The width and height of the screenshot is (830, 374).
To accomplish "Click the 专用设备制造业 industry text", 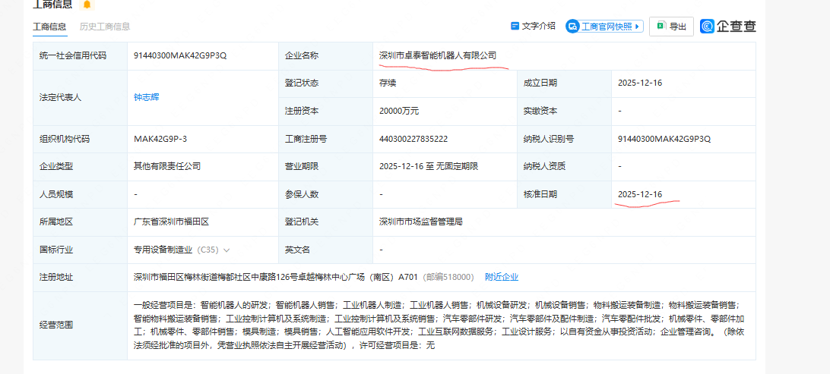I will [x=163, y=250].
